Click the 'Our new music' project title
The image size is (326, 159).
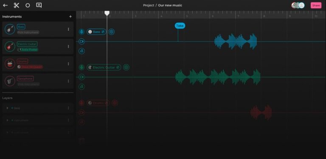point(170,6)
